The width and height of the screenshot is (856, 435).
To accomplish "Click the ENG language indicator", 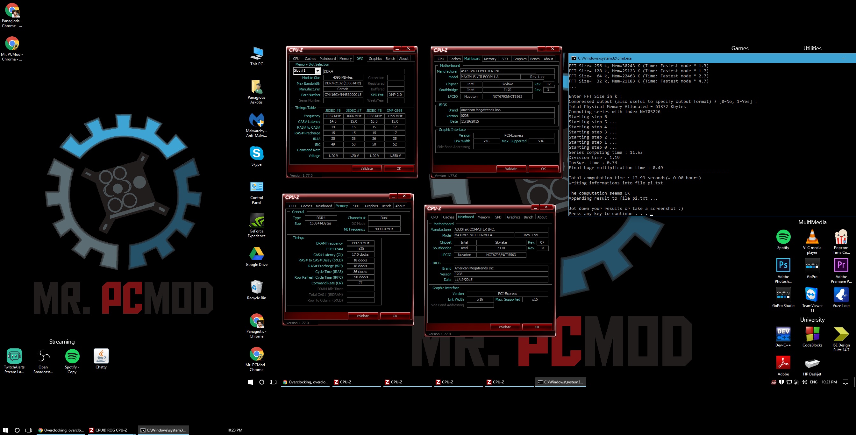I will coord(814,382).
